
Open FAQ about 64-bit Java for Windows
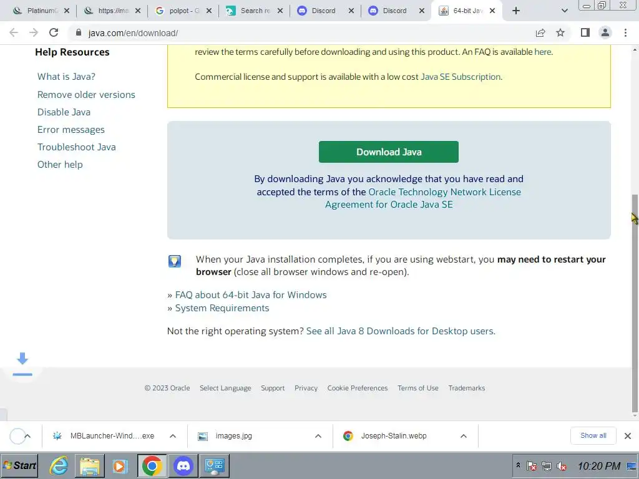[x=251, y=295]
